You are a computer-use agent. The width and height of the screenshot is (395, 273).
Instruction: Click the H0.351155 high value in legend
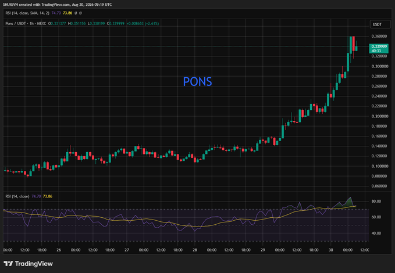coord(77,23)
